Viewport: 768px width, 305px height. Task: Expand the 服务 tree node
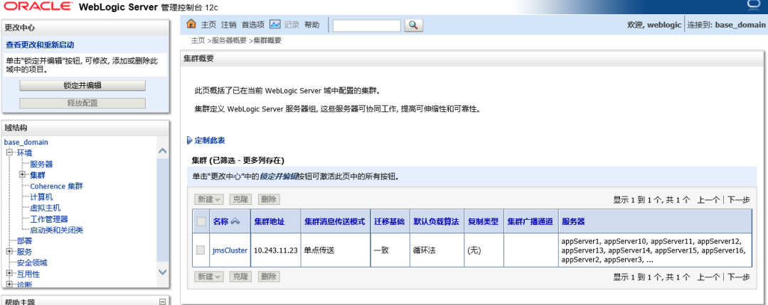(x=9, y=252)
